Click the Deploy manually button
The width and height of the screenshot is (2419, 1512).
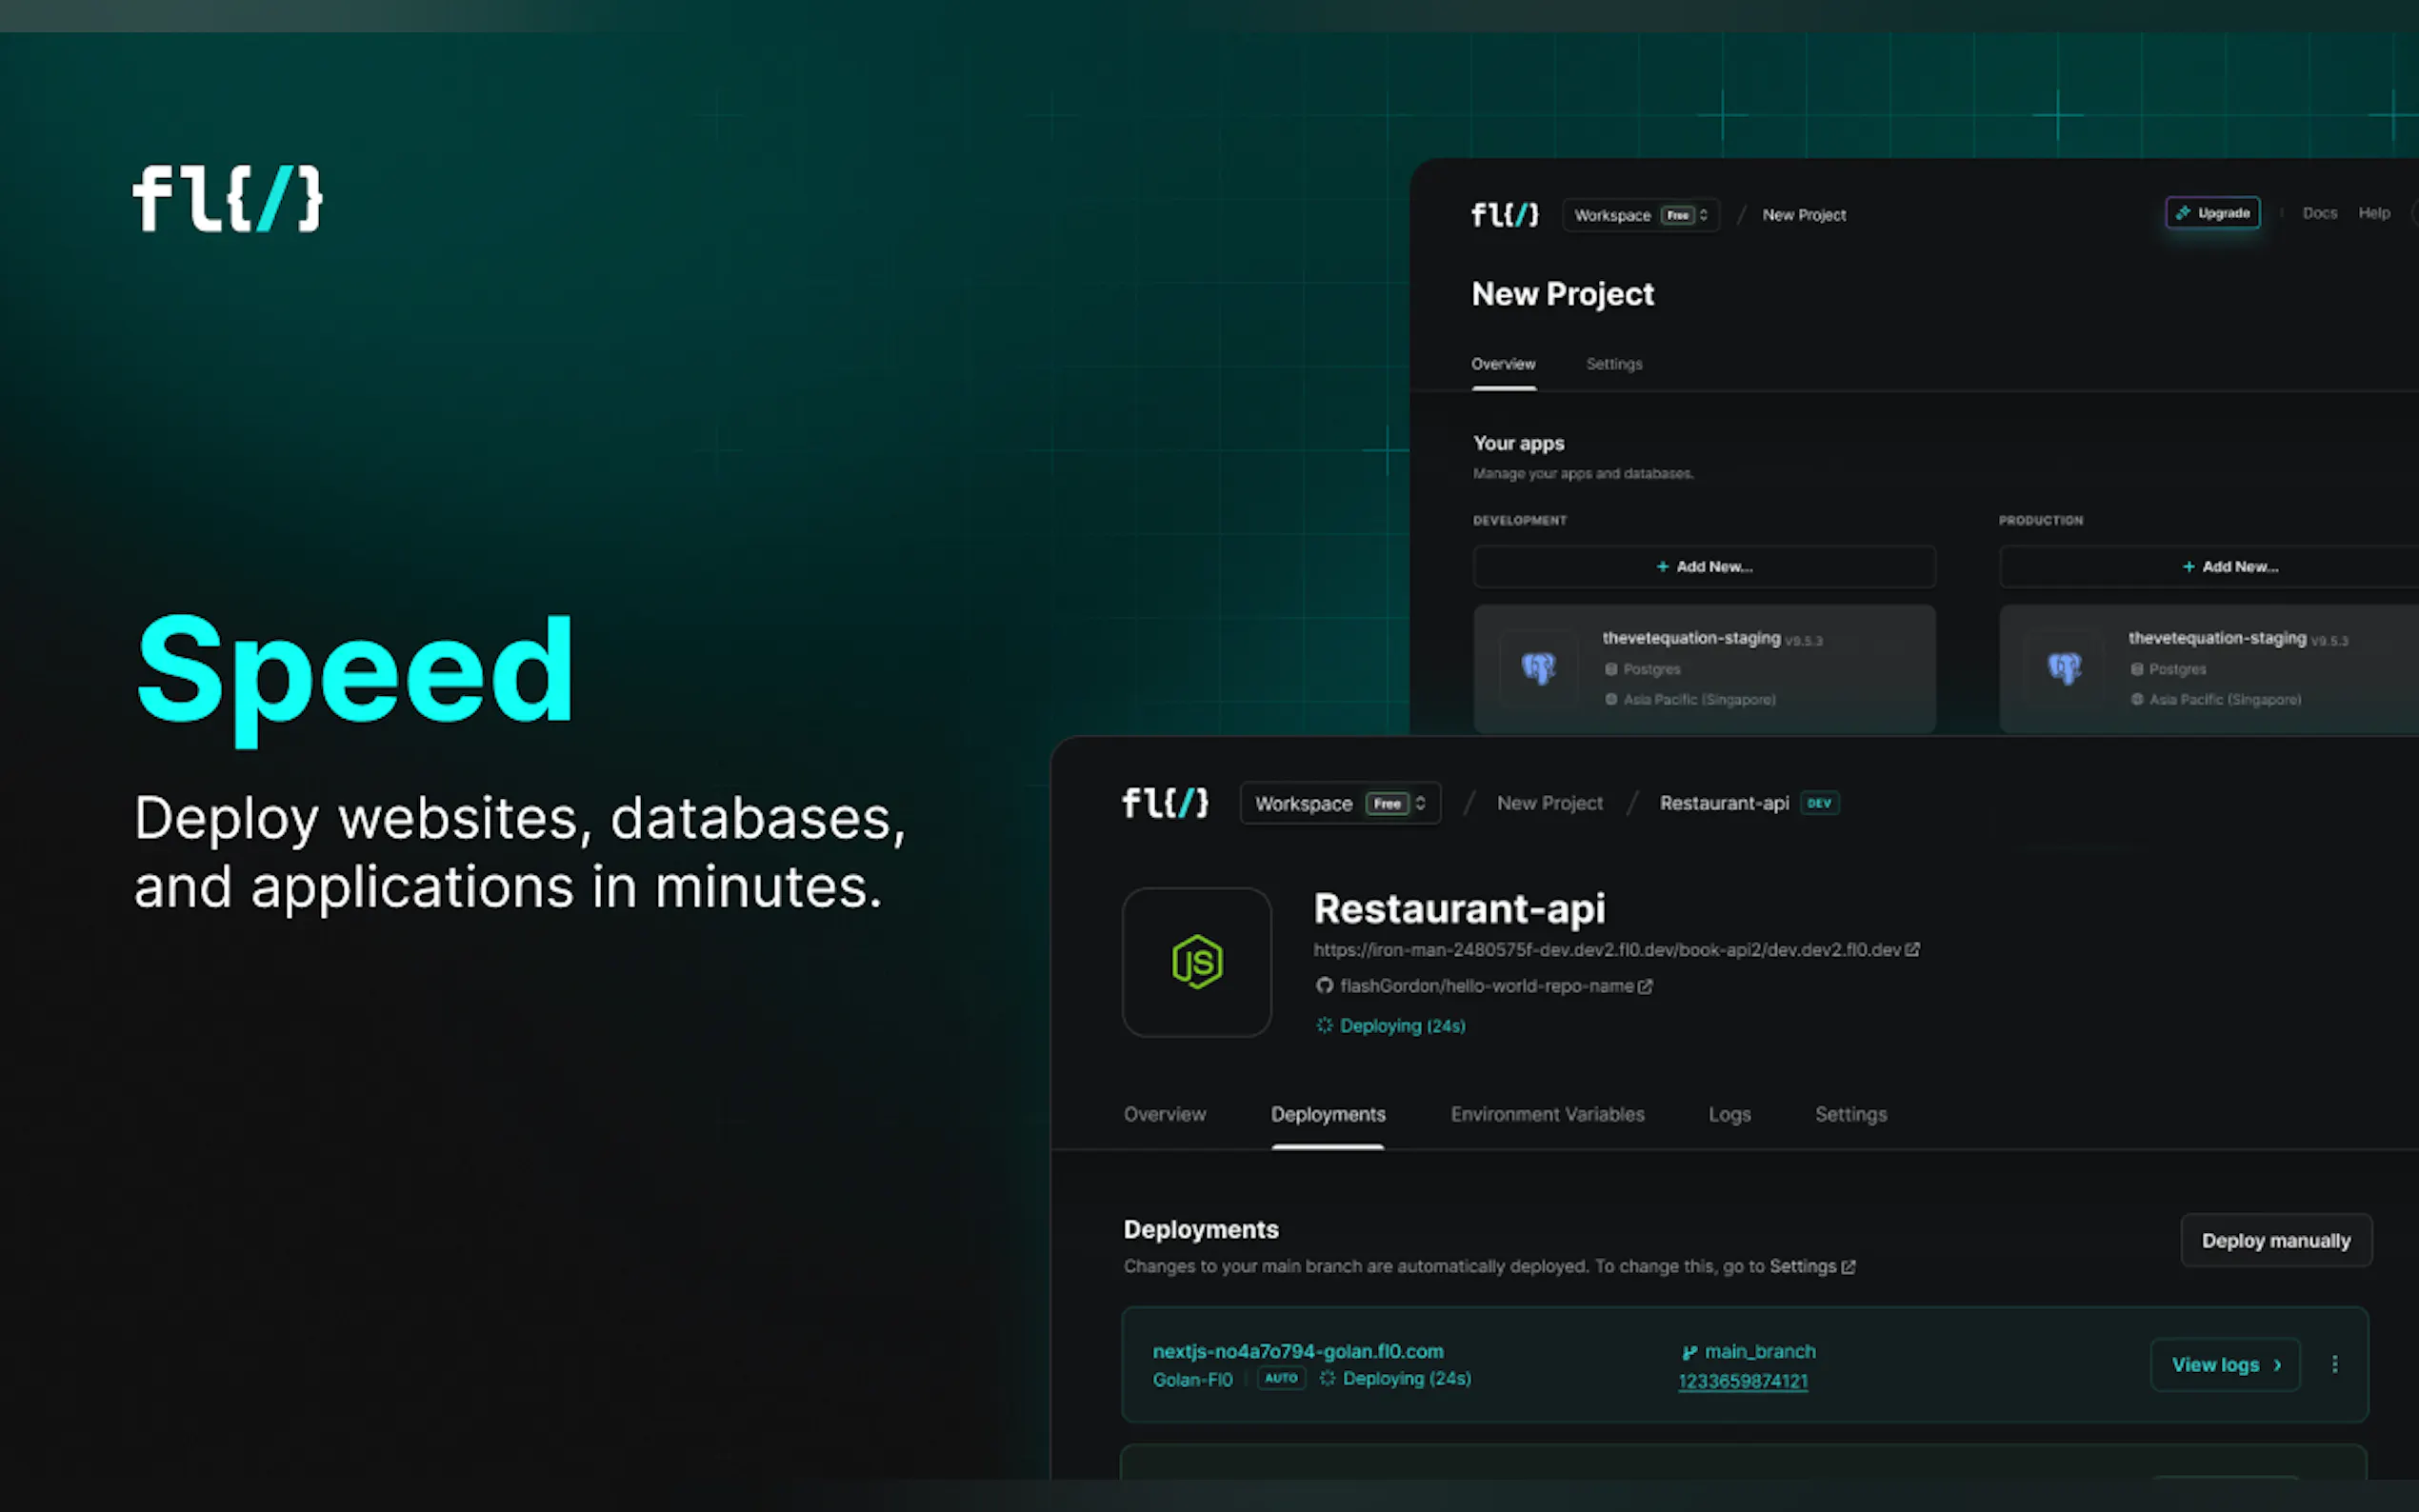pos(2275,1241)
